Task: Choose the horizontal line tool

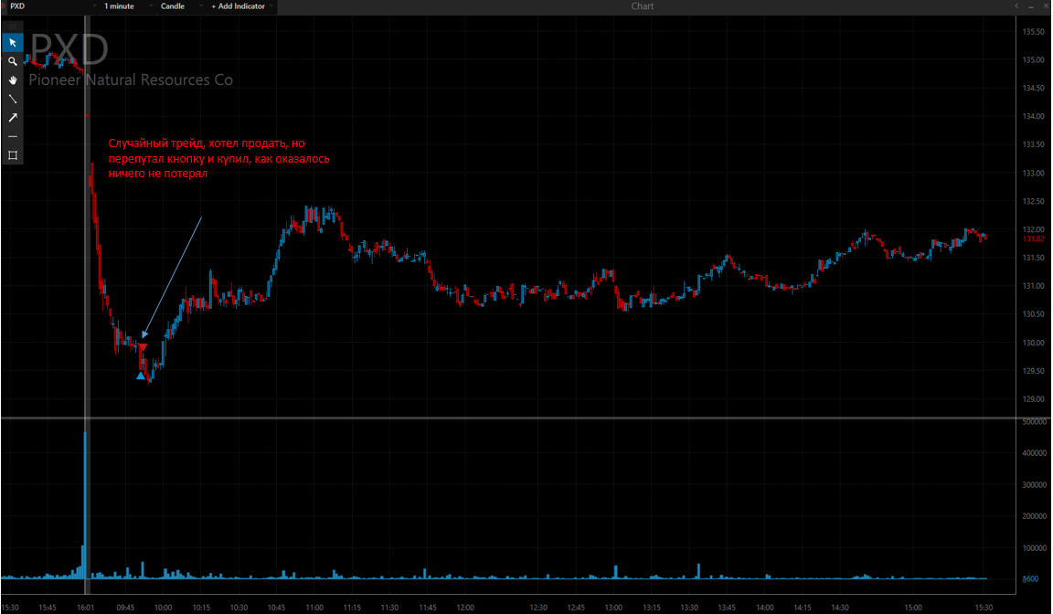Action: pyautogui.click(x=13, y=136)
